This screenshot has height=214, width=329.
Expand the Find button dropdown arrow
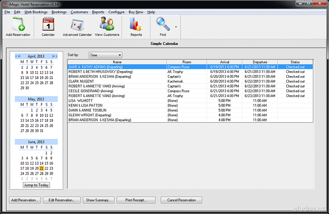pos(176,27)
